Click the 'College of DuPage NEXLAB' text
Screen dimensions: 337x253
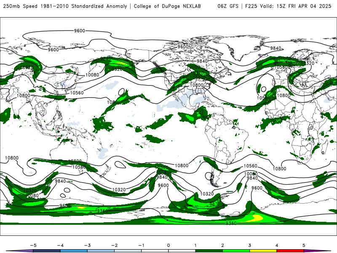(167, 6)
